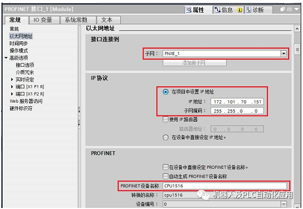Click the scroll up arrow of the scrollbar
303x209 pixels.
tap(297, 29)
